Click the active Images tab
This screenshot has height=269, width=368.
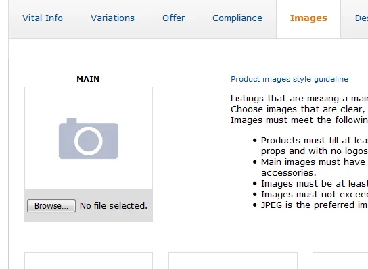(308, 18)
